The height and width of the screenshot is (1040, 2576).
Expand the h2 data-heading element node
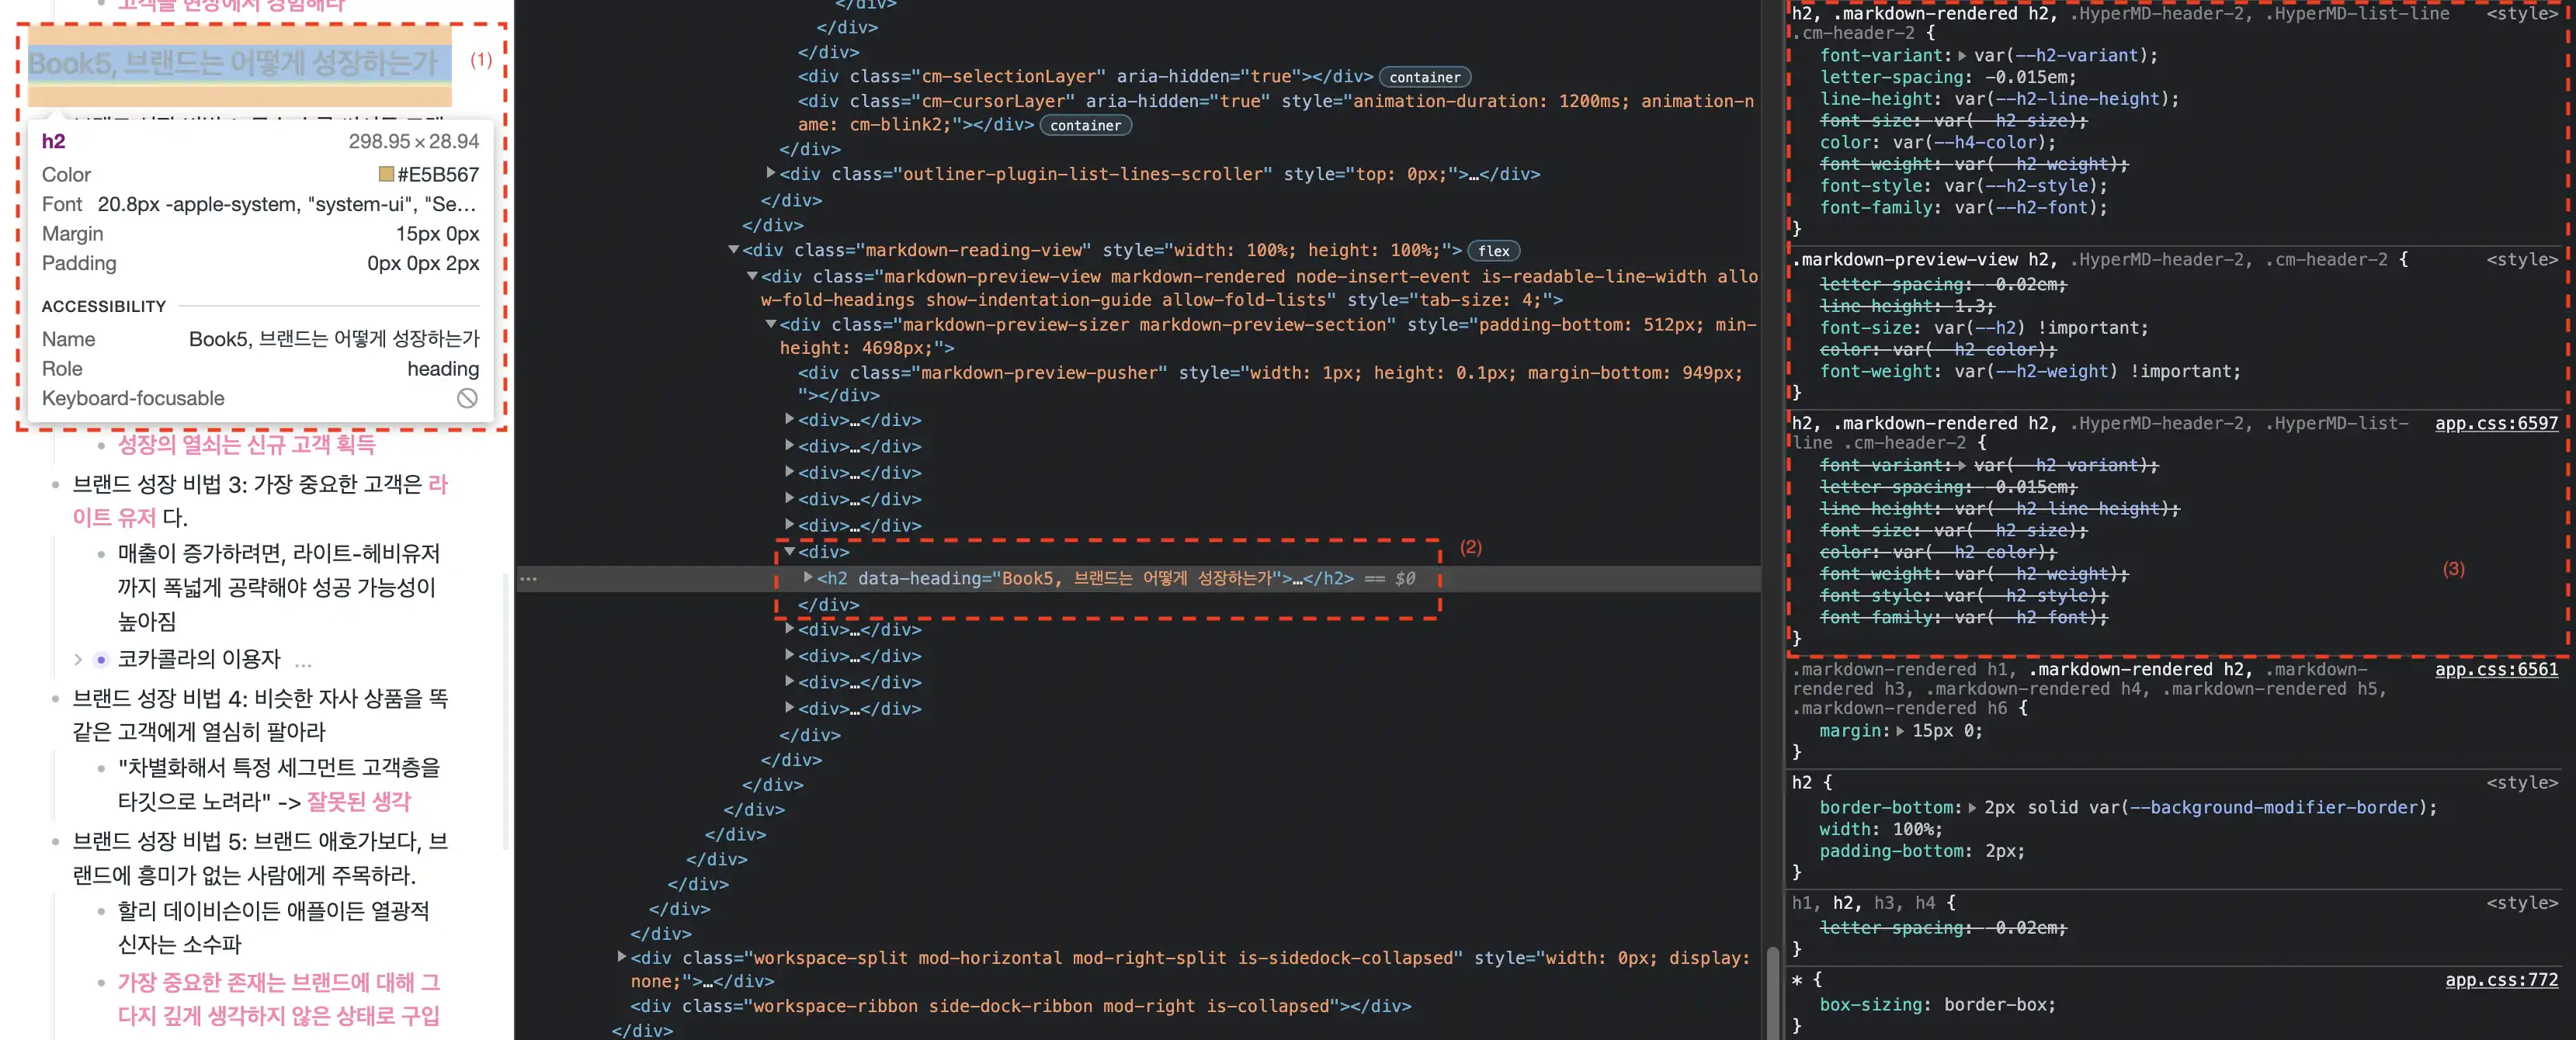pyautogui.click(x=808, y=578)
